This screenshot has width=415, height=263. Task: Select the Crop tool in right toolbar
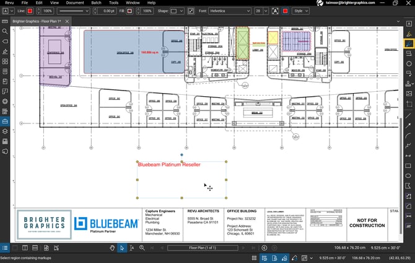[409, 104]
